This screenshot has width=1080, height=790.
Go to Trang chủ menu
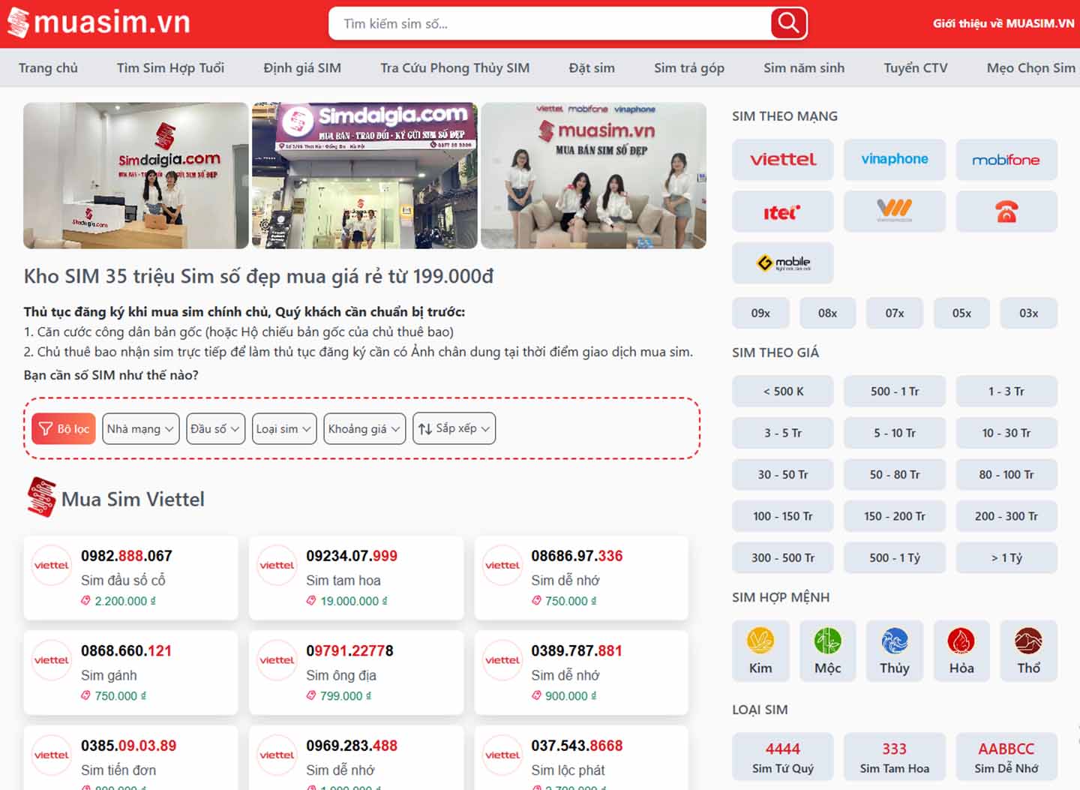(48, 68)
